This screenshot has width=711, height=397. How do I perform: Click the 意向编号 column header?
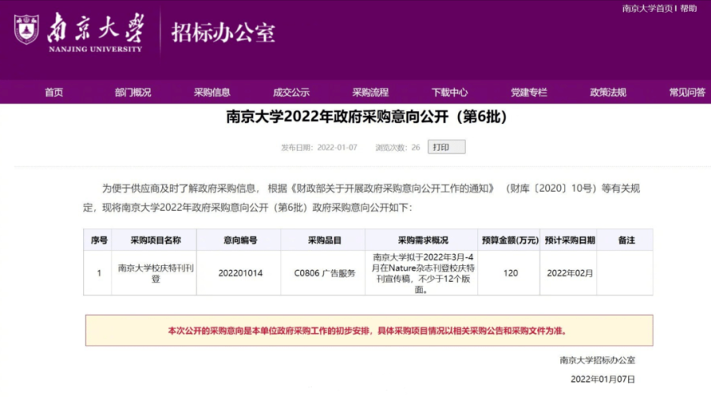pos(240,240)
